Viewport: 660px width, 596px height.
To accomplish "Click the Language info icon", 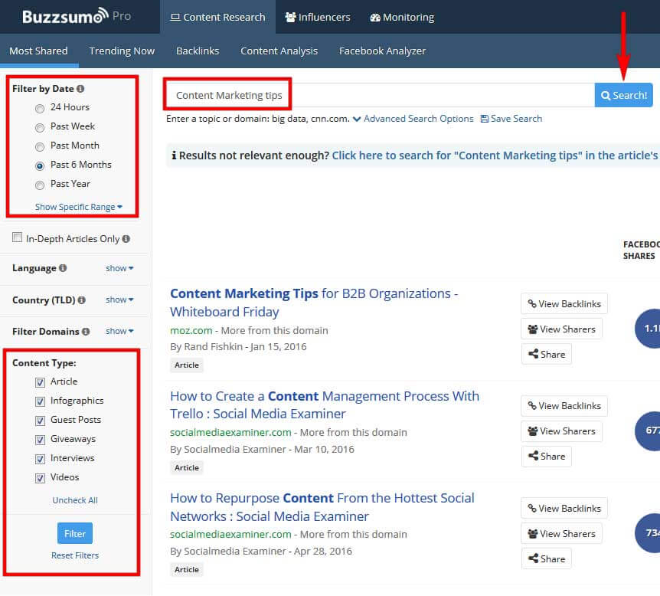I will (x=63, y=268).
